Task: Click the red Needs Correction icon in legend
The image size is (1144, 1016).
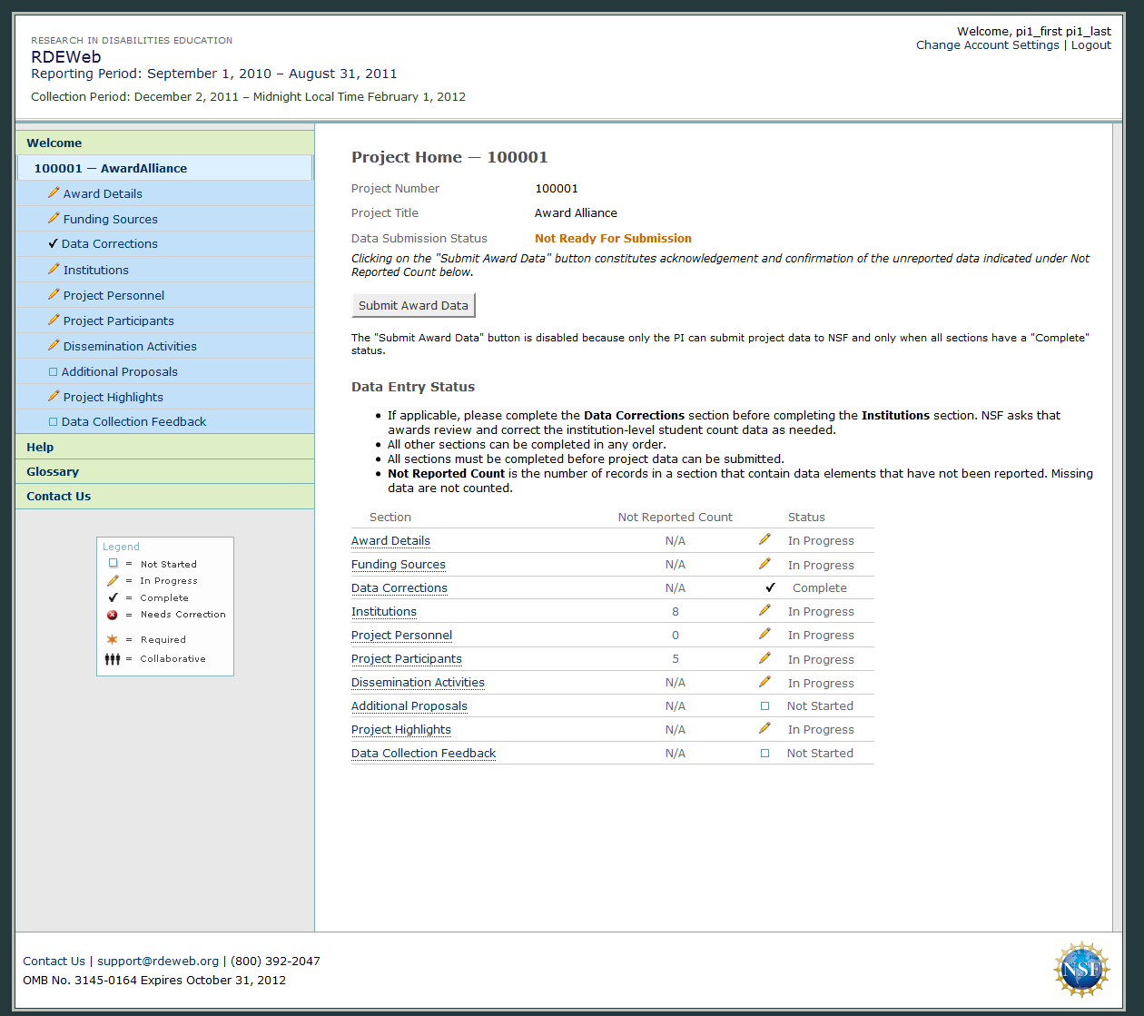Action: (113, 615)
